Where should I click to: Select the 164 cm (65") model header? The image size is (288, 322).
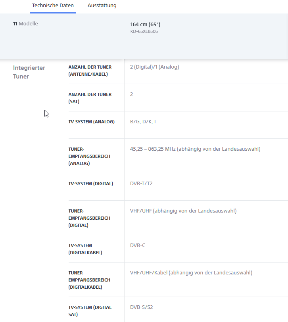click(145, 25)
